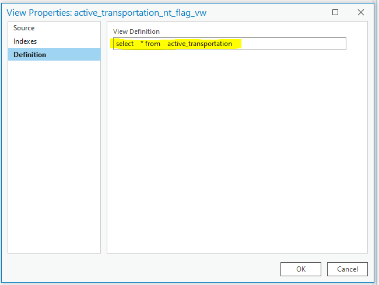The image size is (379, 285).
Task: Switch to the Indexes tab
Action: click(x=25, y=41)
